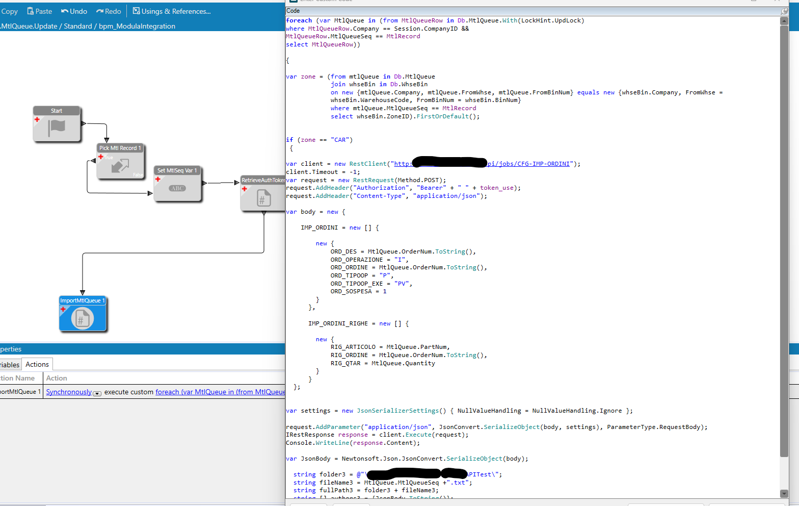Select the ImportMtlQueue 1 code node
The width and height of the screenshot is (799, 506).
pos(83,318)
